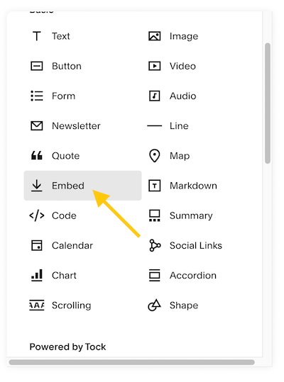The width and height of the screenshot is (284, 382).
Task: Choose the Quote label
Action: (65, 156)
